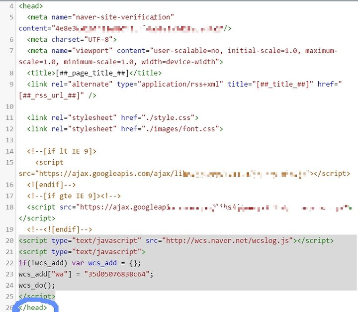Click the <![endif]--> text on line 16
Viewport: 358px width, 312px height.
tap(51, 185)
